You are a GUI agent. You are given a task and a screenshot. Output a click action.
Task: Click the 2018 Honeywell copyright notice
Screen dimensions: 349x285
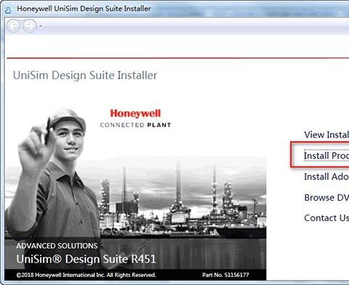86,275
